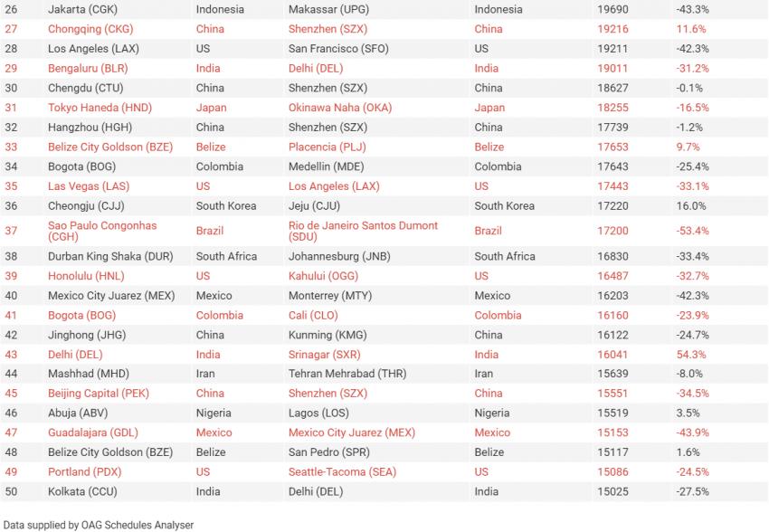769x532 pixels.
Task: Select the 54.3% change value
Action: 691,355
